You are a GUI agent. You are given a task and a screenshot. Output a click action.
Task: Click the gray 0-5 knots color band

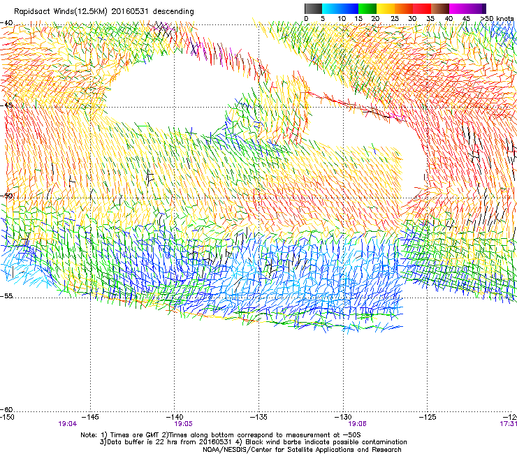click(x=313, y=8)
